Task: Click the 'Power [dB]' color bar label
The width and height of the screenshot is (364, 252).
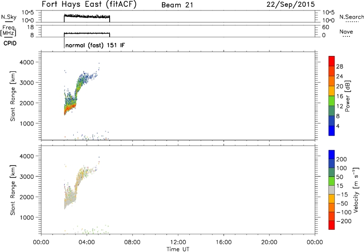Action: coord(348,96)
